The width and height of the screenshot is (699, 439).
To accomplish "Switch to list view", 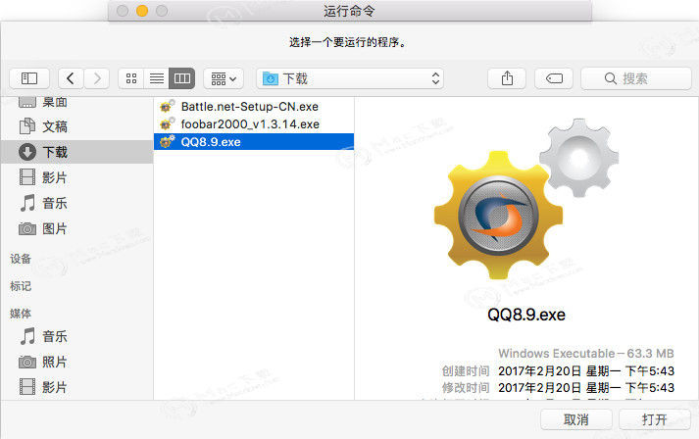I will pos(157,78).
